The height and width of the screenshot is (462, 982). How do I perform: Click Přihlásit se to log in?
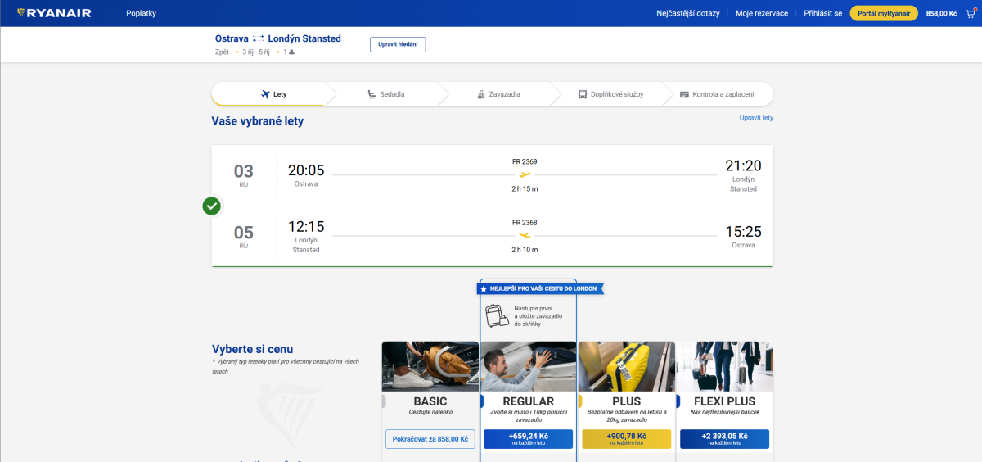822,13
